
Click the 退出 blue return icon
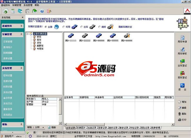tap(182, 85)
